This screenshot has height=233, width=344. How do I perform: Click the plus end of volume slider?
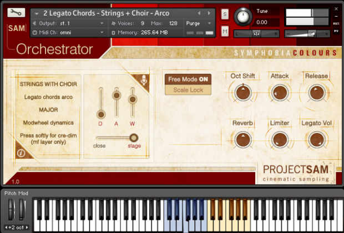[x=326, y=34]
